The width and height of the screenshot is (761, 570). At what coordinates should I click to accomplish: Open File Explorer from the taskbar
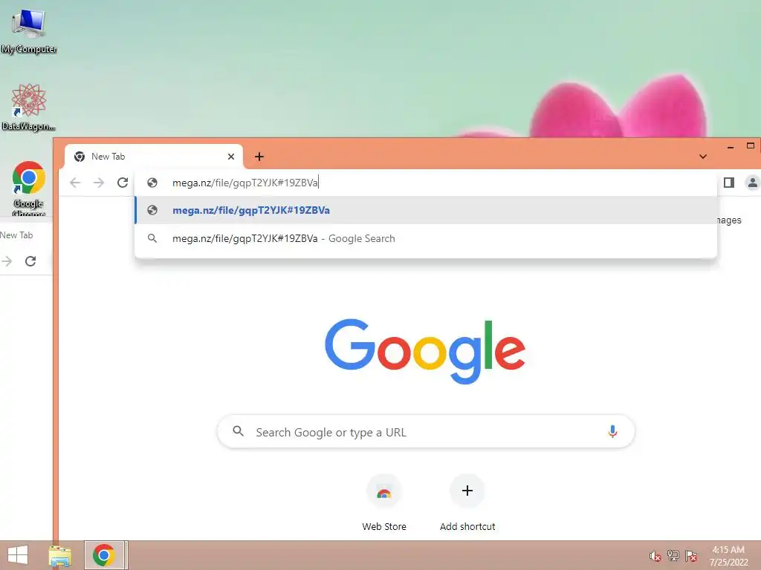pyautogui.click(x=60, y=555)
